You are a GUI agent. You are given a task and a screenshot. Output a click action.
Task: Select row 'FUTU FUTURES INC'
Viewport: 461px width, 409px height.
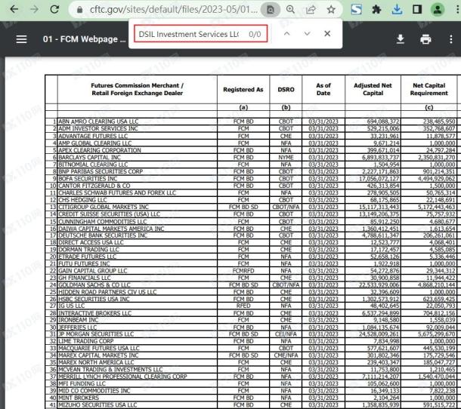coord(251,263)
